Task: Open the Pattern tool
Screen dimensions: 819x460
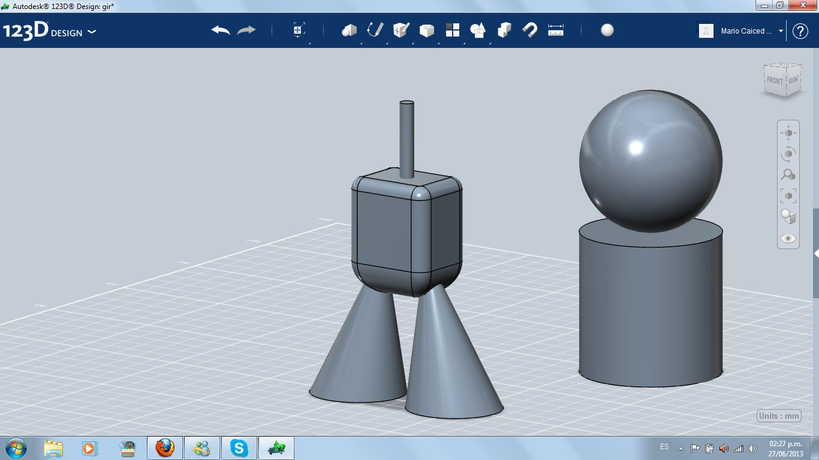Action: tap(452, 30)
